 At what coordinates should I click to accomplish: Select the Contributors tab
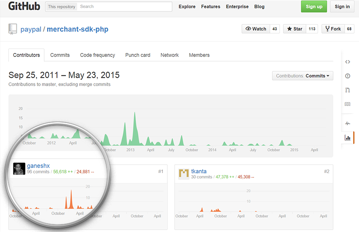pos(26,55)
